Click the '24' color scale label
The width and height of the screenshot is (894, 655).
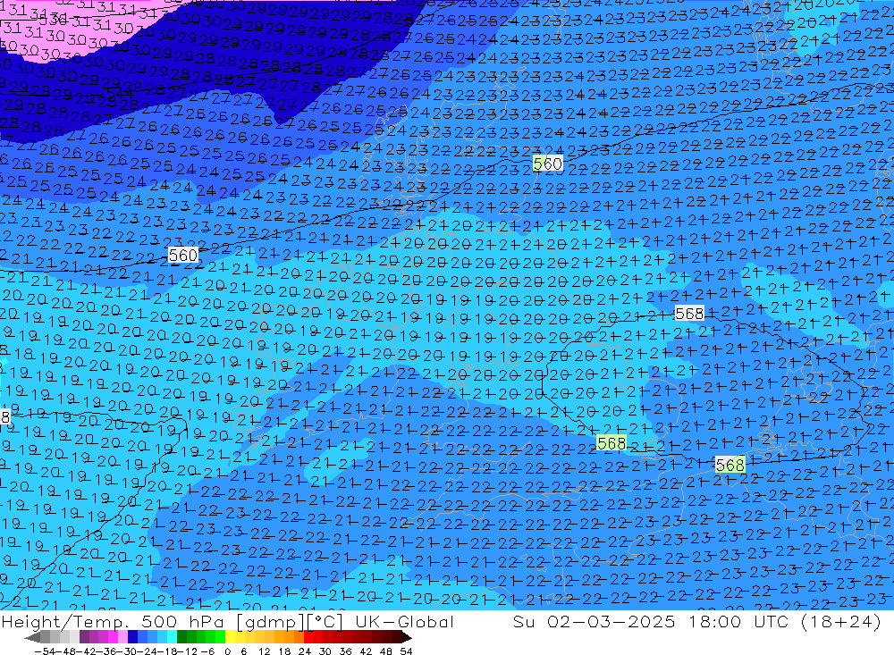[305, 651]
